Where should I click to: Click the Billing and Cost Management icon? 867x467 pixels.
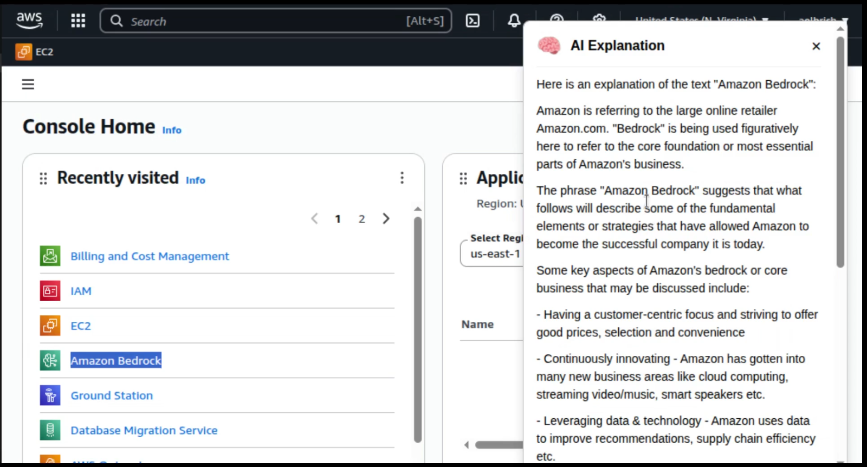(50, 256)
